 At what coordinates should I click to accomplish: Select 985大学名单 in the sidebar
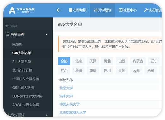point(21,53)
